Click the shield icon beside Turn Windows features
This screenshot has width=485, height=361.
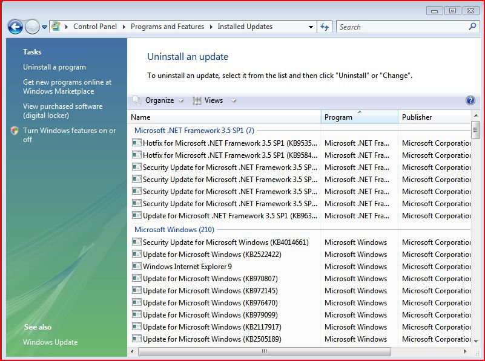[x=15, y=131]
